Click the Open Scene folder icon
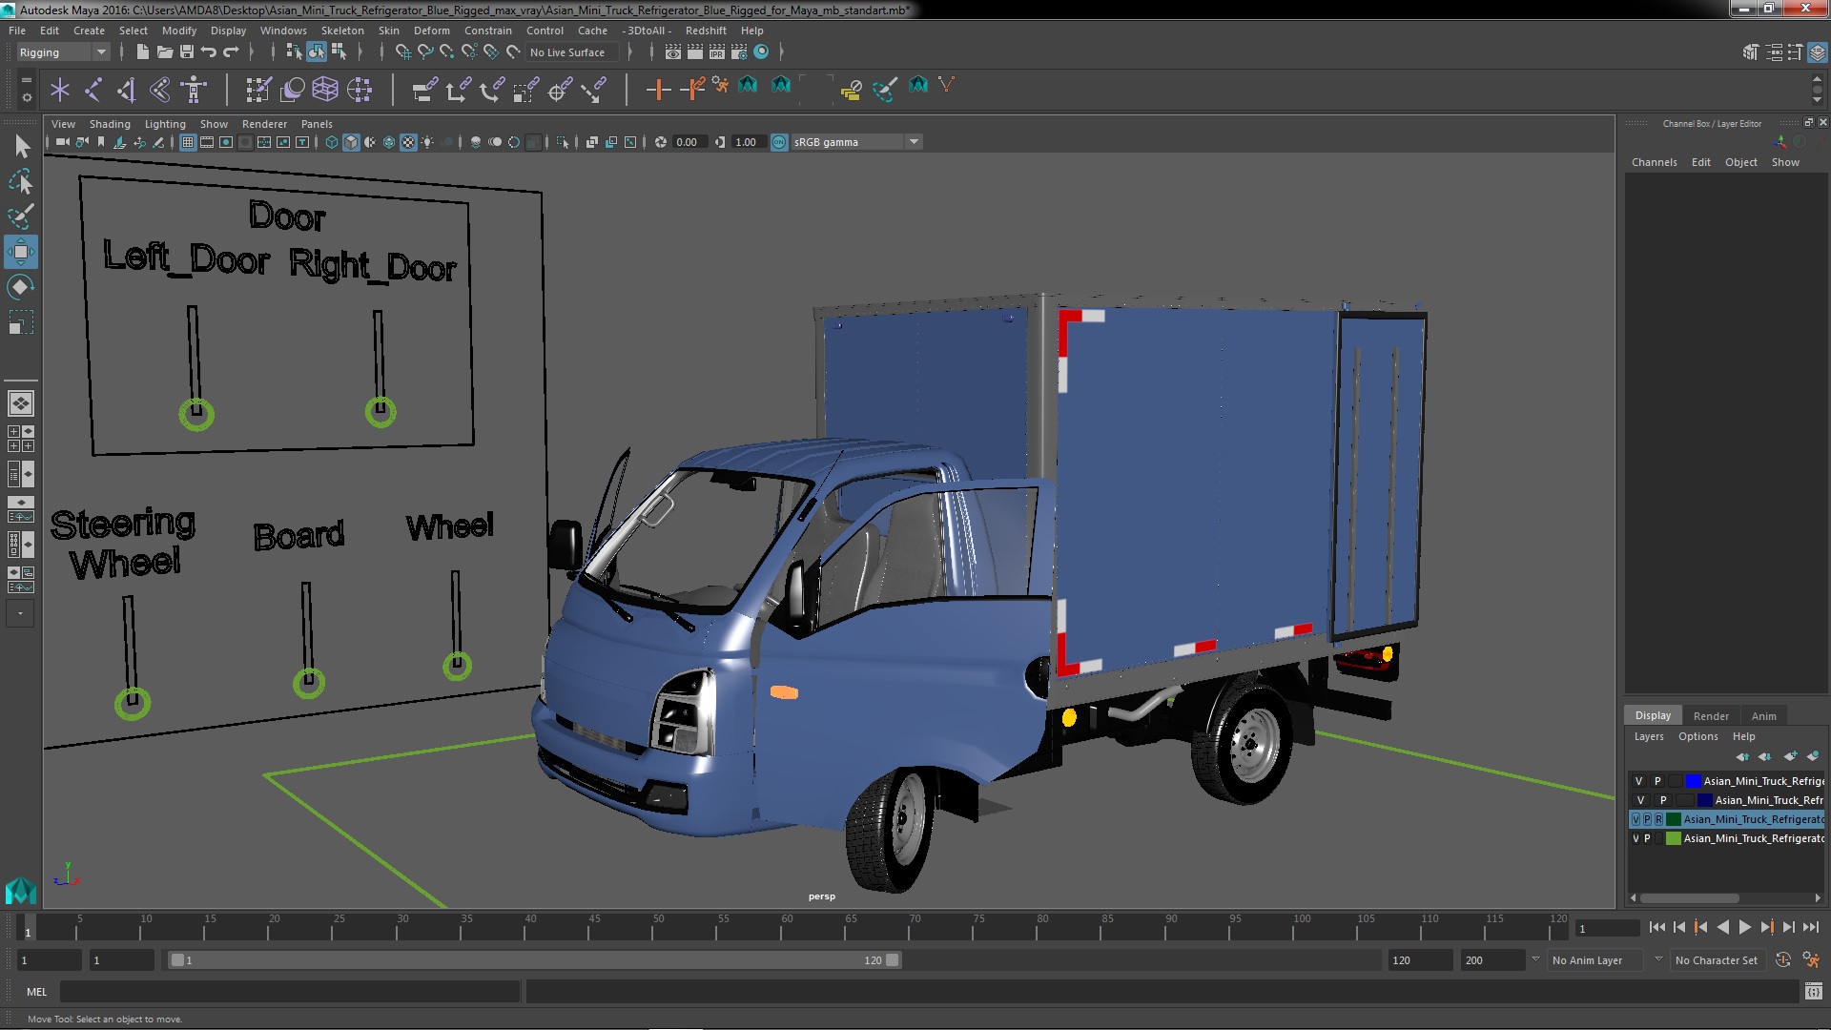Viewport: 1831px width, 1030px height. [x=165, y=51]
